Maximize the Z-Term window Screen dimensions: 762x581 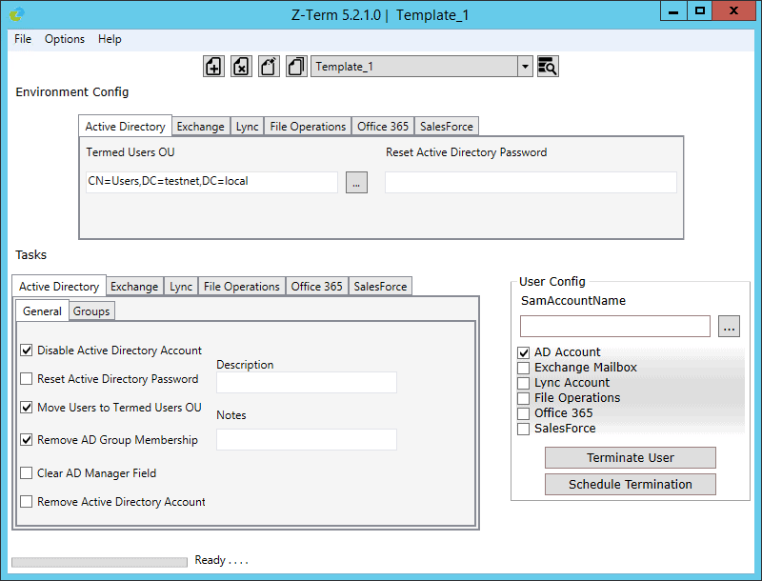point(700,10)
